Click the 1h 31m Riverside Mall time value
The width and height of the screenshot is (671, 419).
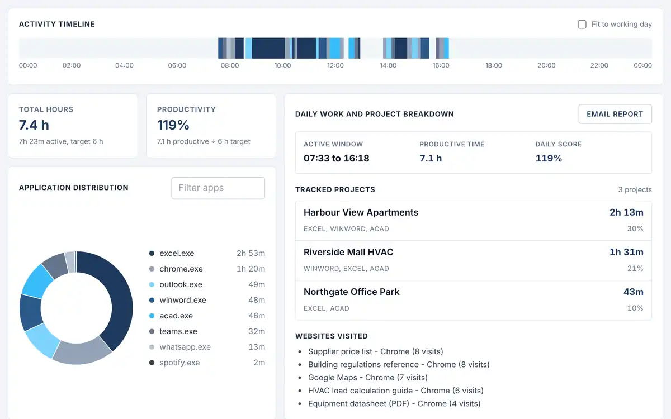coord(626,252)
